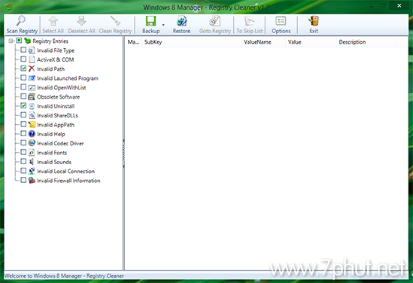Click the Invalid Firewall Information icon
This screenshot has width=413, height=283.
pos(32,181)
